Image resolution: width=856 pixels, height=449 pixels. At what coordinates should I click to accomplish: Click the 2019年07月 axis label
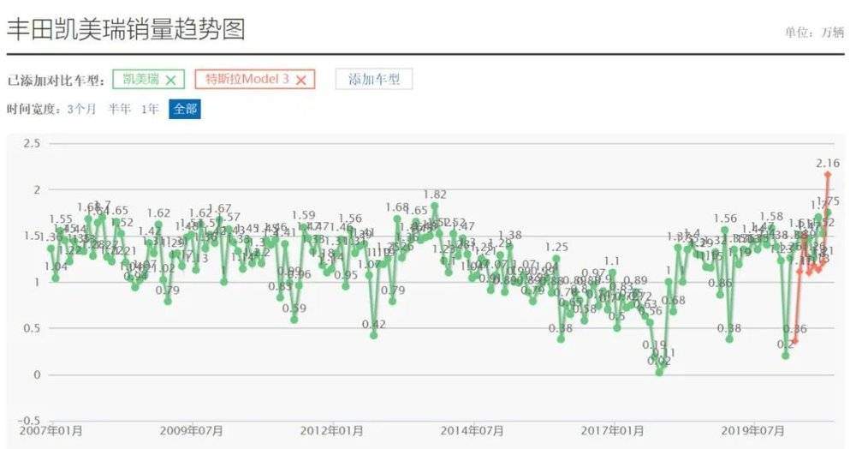click(752, 430)
